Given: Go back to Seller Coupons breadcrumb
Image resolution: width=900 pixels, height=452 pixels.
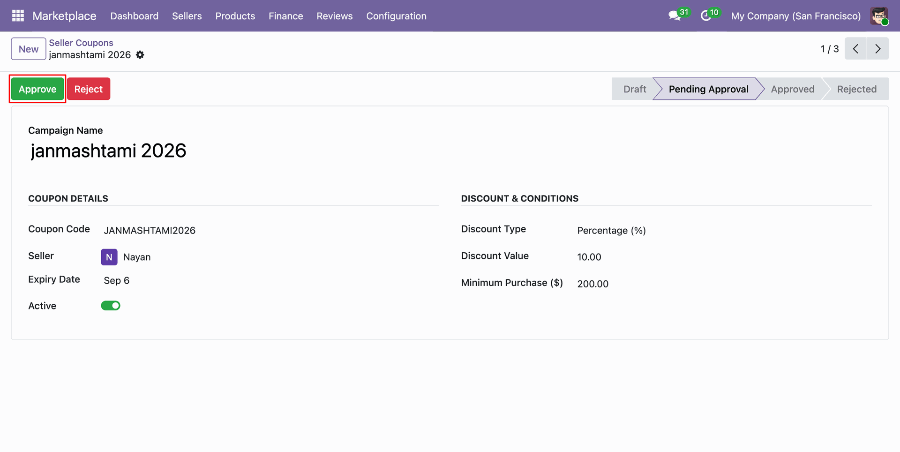Looking at the screenshot, I should (x=81, y=43).
